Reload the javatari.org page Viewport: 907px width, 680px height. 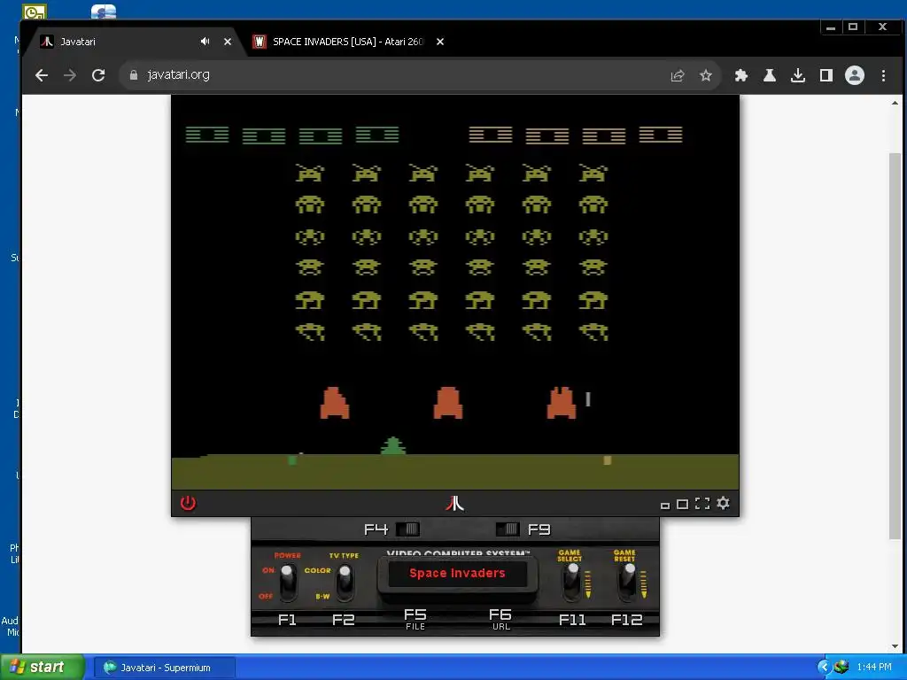point(98,75)
